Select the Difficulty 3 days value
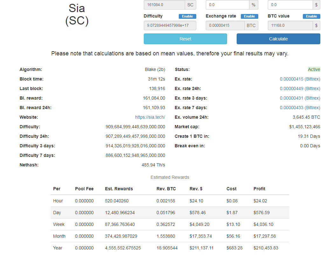 (x=135, y=146)
